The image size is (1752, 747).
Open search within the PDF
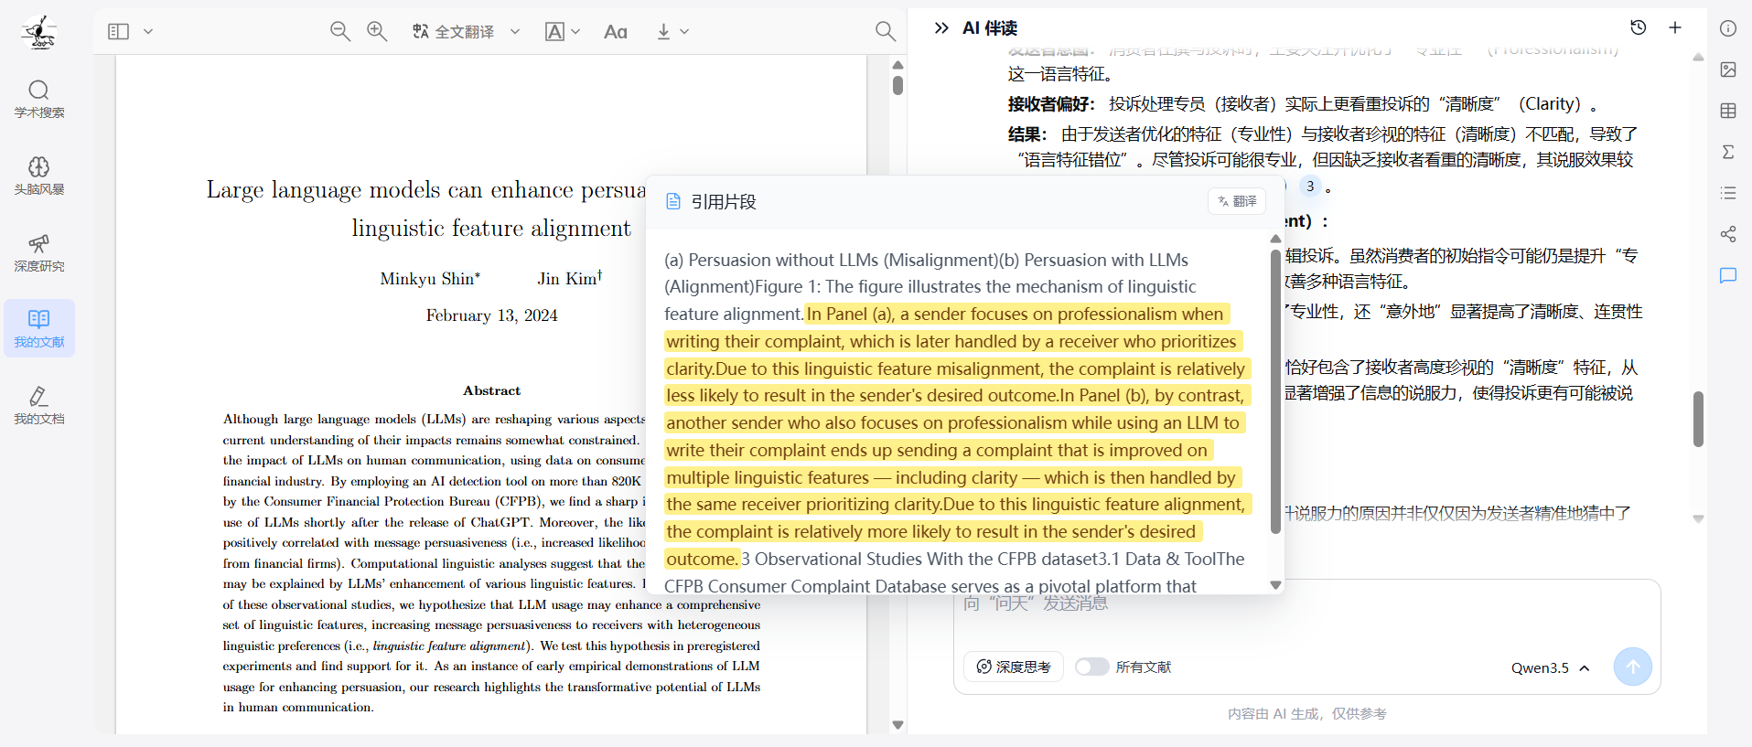(x=885, y=31)
